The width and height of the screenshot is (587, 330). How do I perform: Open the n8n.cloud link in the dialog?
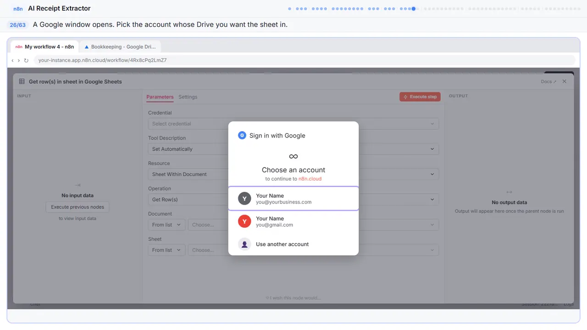pyautogui.click(x=310, y=179)
